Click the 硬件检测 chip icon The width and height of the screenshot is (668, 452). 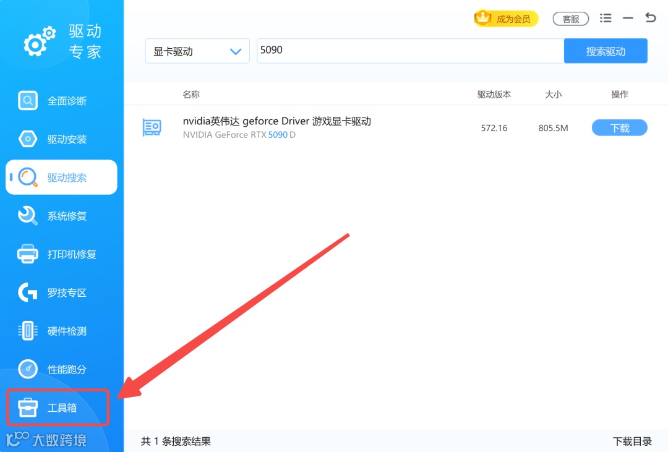click(x=28, y=331)
